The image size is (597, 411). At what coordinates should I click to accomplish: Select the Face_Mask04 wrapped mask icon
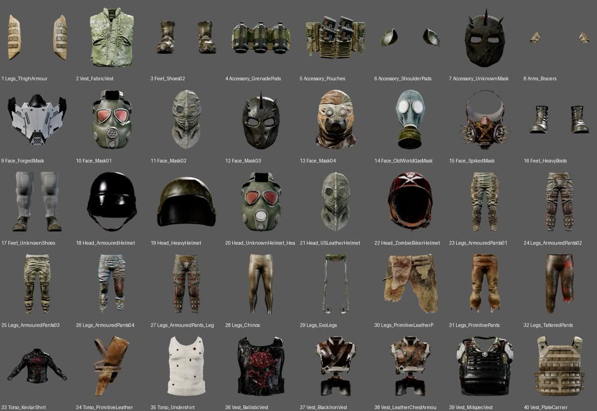(336, 119)
